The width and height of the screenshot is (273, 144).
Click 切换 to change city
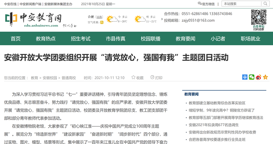point(99,17)
